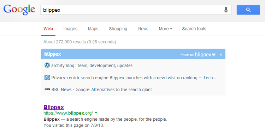This screenshot has width=265, height=132.
Task: Open the Blippex search result title
Action: tap(54, 107)
